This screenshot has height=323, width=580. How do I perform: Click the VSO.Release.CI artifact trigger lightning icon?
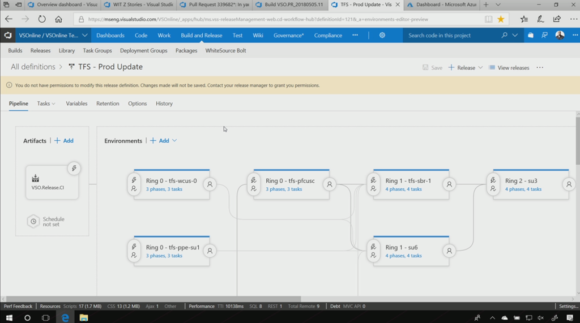coord(74,169)
